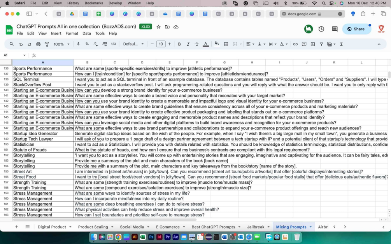Decrease font size
Image resolution: width=391 pixels, height=244 pixels.
pos(152,44)
